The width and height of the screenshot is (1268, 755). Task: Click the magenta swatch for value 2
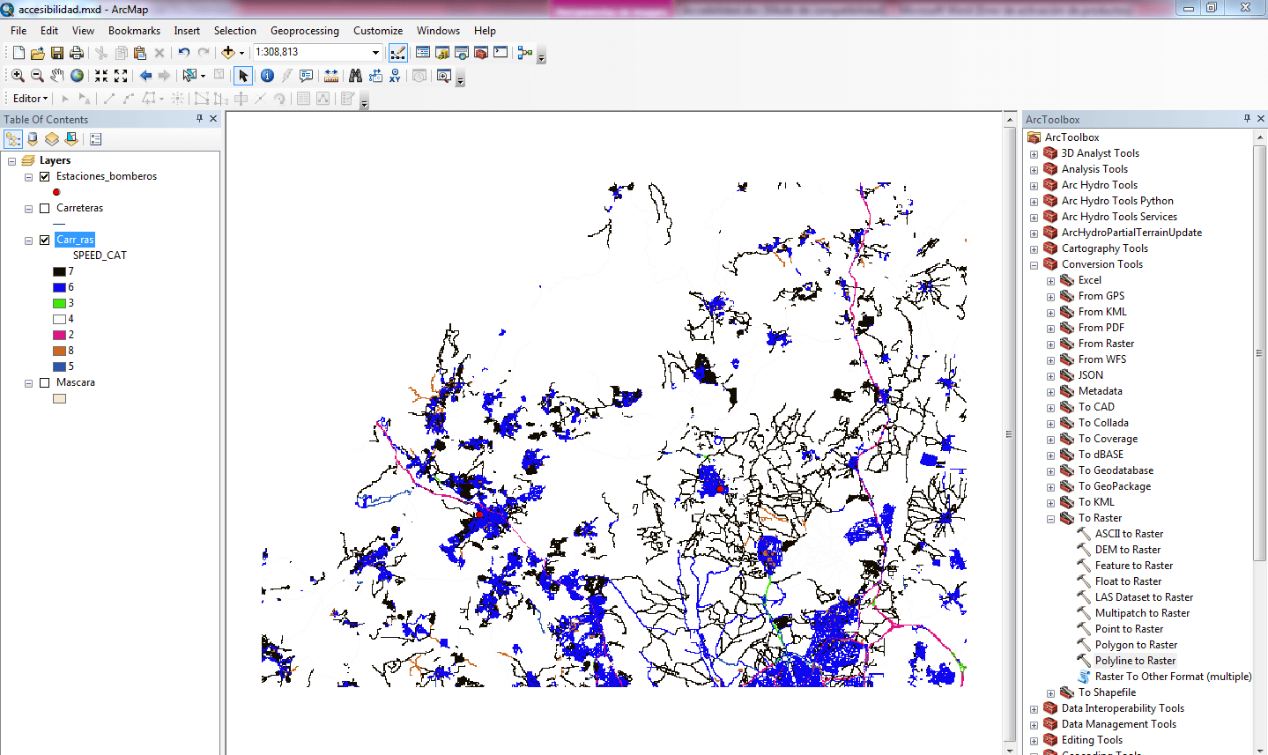[x=59, y=335]
